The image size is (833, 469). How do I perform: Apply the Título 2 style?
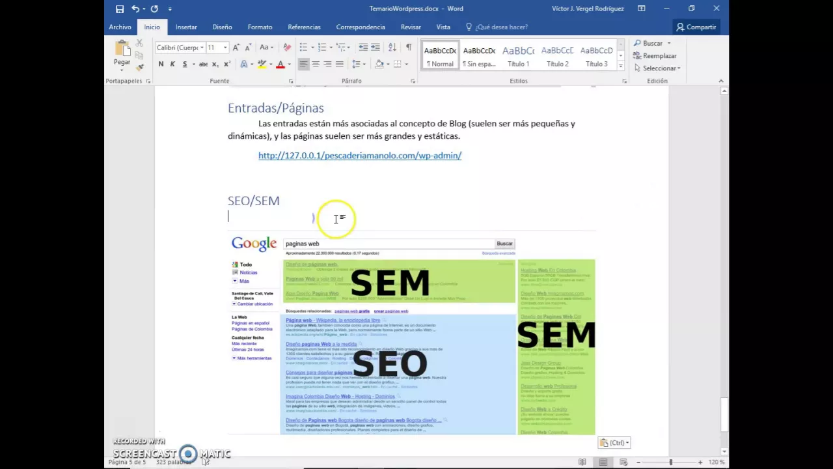click(x=558, y=57)
